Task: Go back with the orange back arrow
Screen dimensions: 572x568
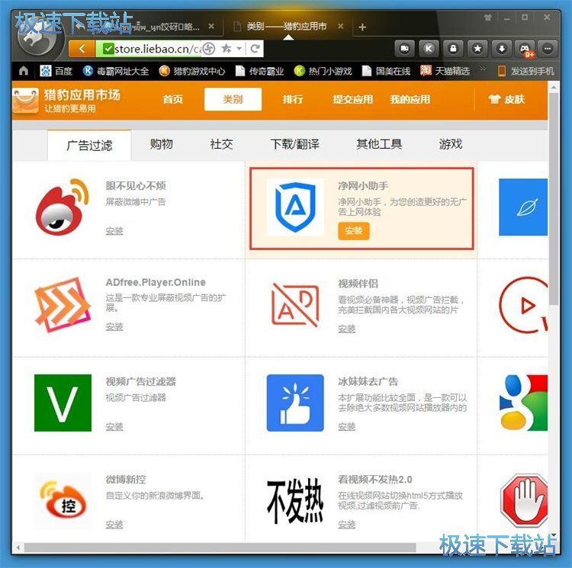Action: coord(82,49)
